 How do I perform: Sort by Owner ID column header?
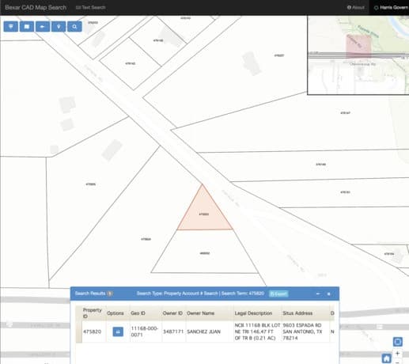[x=172, y=313]
